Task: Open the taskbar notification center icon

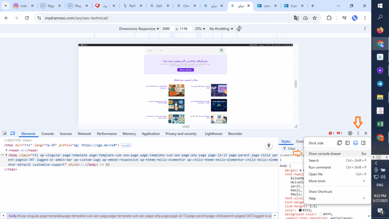Action: coord(380,211)
